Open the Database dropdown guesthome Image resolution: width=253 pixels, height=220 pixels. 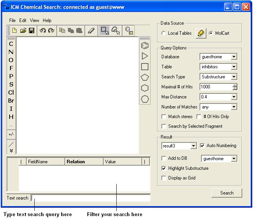pos(218,57)
